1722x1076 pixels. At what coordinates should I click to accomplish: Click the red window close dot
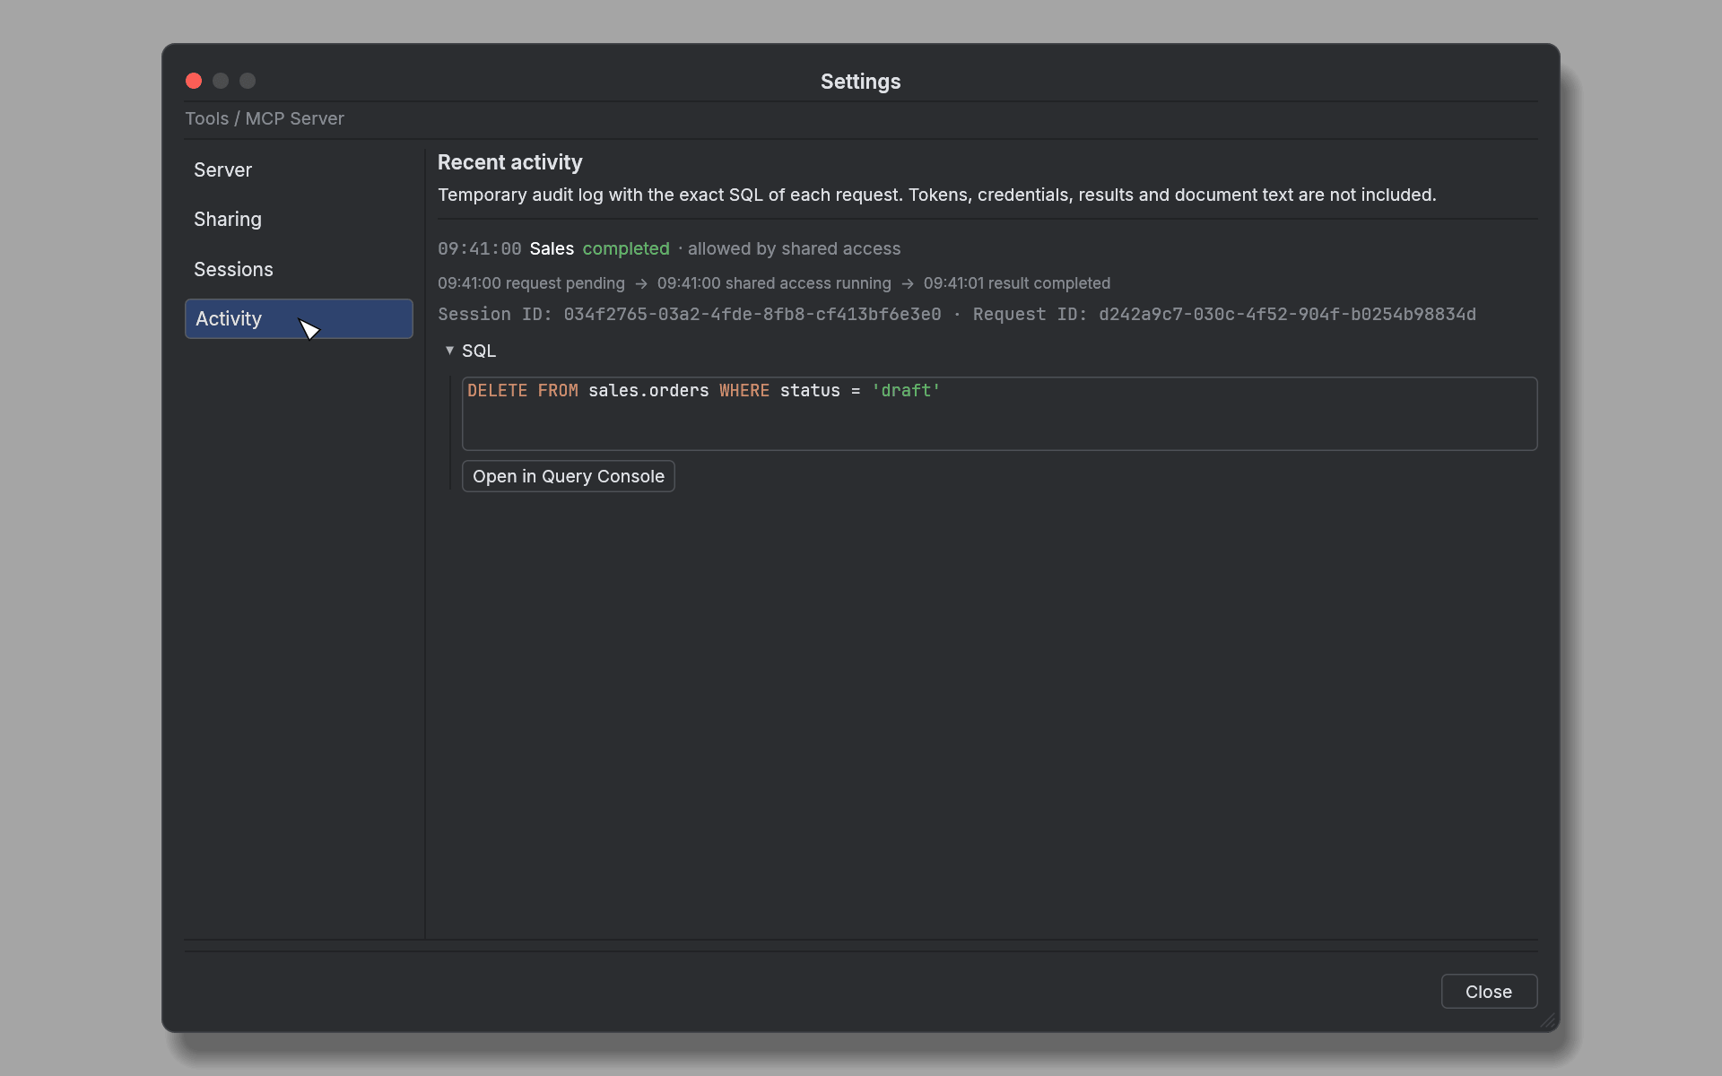point(194,82)
